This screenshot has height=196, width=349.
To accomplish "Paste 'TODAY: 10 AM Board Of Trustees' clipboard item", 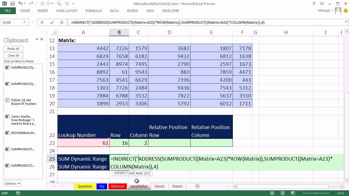I will pos(23,102).
